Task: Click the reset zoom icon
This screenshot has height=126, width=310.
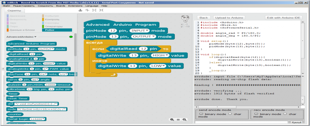Action: tap(178, 120)
